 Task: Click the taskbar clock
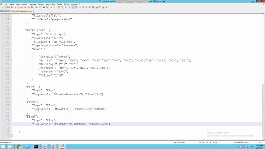[259, 147]
